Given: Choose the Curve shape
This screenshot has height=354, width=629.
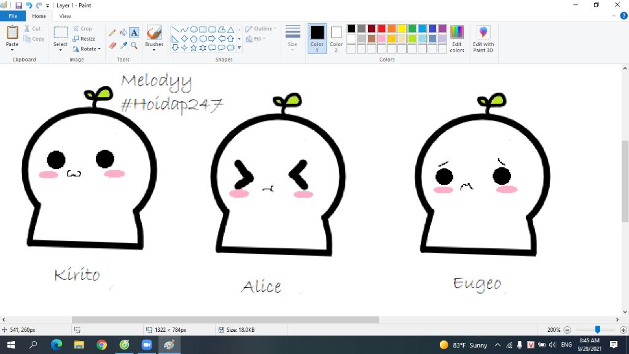Looking at the screenshot, I should (184, 29).
